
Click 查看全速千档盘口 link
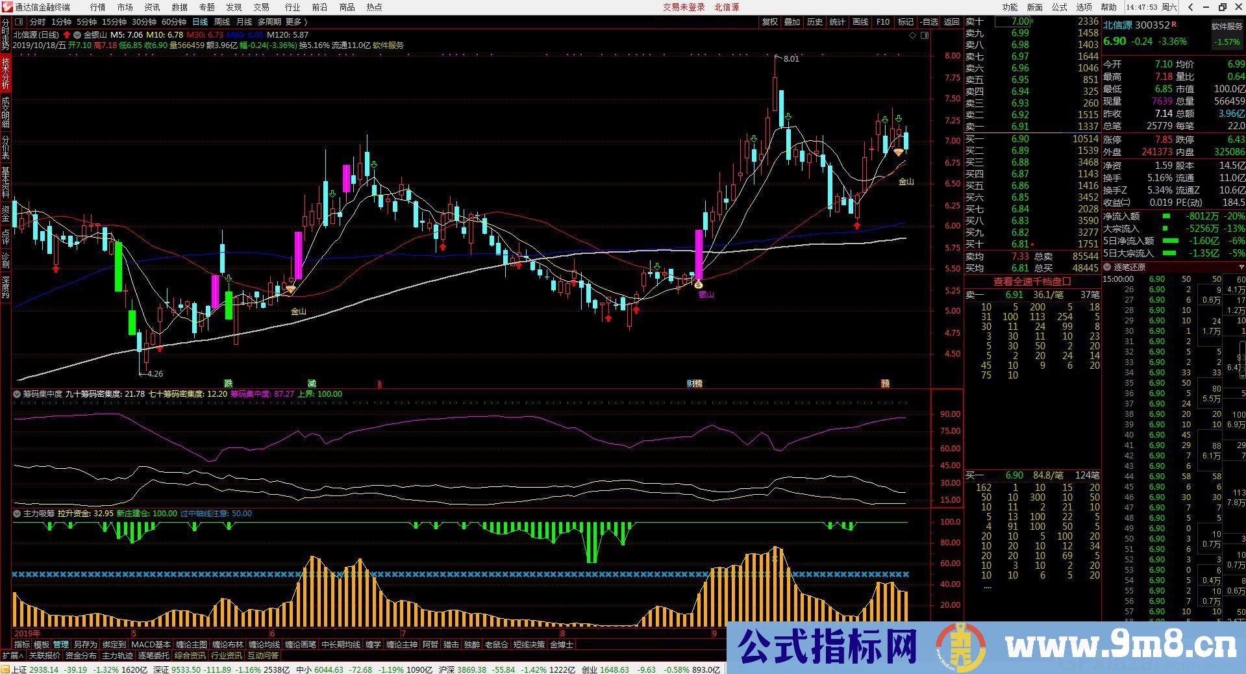[x=1032, y=282]
